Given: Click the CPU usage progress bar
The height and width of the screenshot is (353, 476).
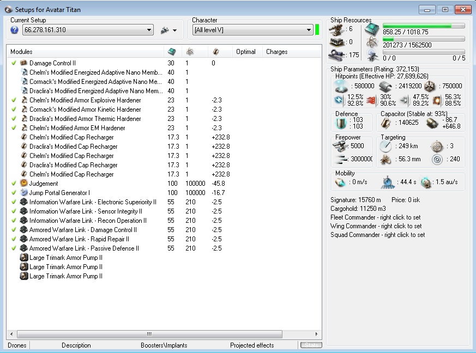Looking at the screenshot, I should 424,26.
